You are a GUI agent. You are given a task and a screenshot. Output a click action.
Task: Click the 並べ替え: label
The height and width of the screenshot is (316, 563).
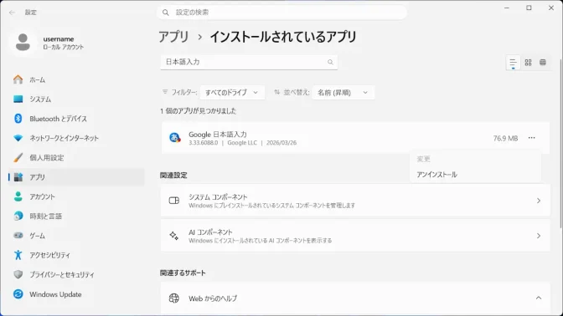click(x=297, y=93)
